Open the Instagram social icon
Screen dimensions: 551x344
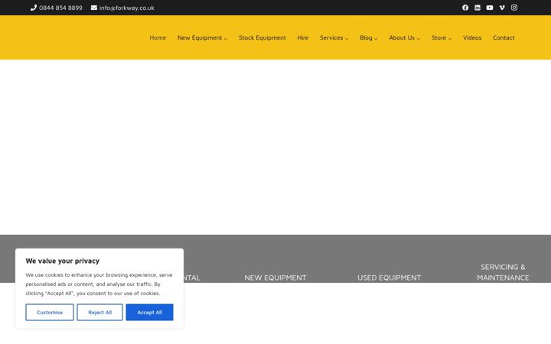pos(514,8)
